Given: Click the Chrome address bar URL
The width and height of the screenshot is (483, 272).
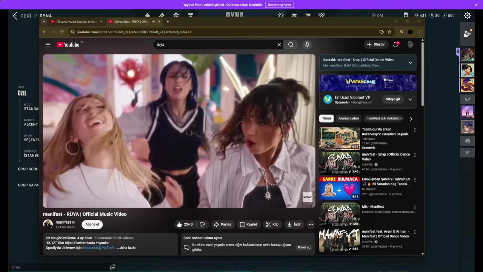Looking at the screenshot, I should [x=134, y=32].
